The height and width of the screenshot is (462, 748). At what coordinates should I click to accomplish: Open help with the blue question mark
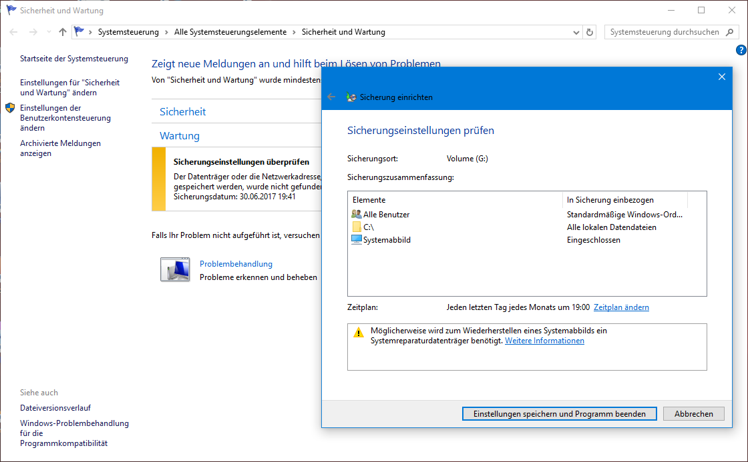[x=741, y=50]
